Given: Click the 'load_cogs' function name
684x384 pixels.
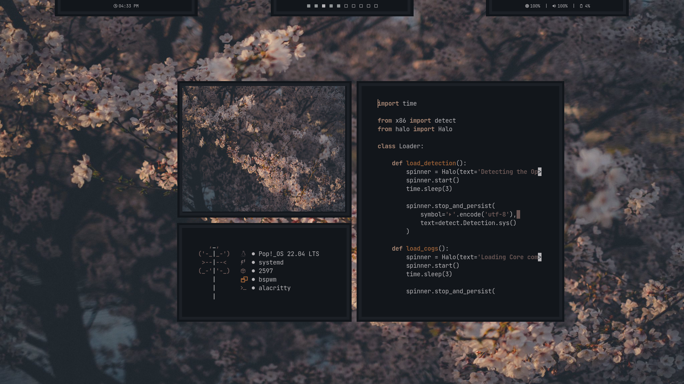Looking at the screenshot, I should coord(422,249).
